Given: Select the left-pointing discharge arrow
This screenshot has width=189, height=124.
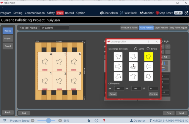Looking at the screenshot, I should [149, 67].
